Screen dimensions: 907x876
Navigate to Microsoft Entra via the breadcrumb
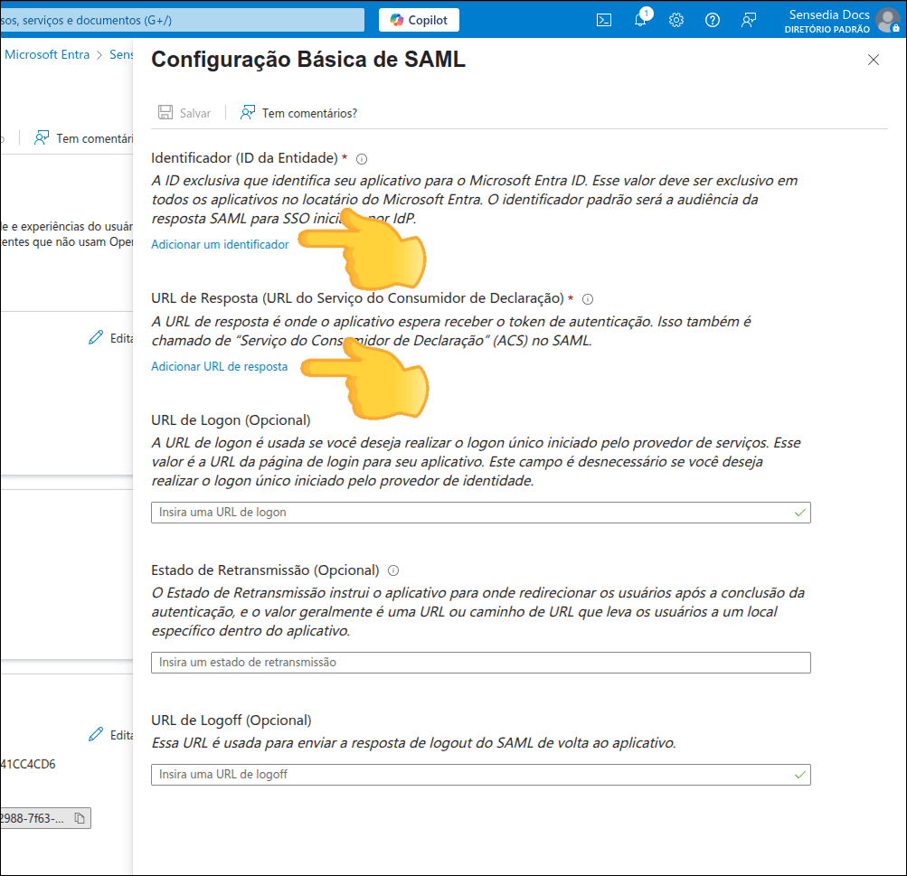coord(47,54)
